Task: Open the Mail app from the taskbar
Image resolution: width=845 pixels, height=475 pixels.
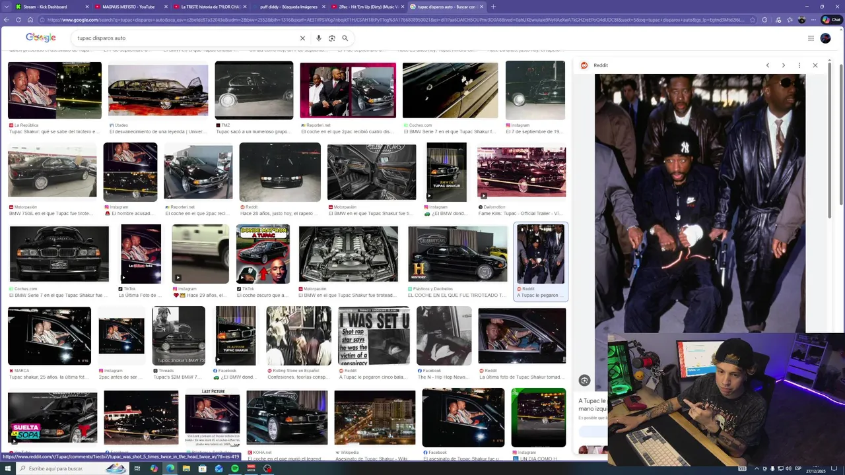Action: 219,468
